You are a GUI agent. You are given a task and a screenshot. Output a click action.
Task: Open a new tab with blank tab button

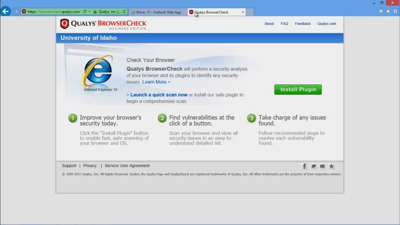point(250,12)
